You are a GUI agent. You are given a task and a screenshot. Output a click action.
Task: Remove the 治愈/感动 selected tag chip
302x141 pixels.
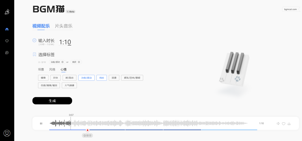(x=62, y=62)
